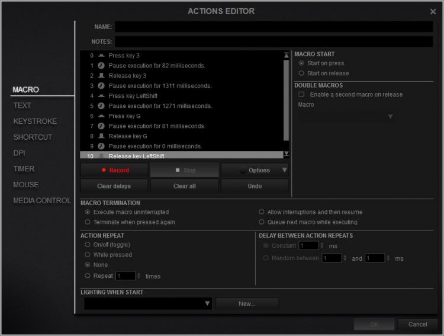
Task: Focus the NAME input field
Action: (274, 27)
